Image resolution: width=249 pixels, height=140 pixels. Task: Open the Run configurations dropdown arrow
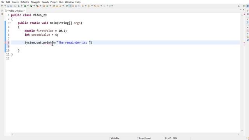tap(28, 6)
